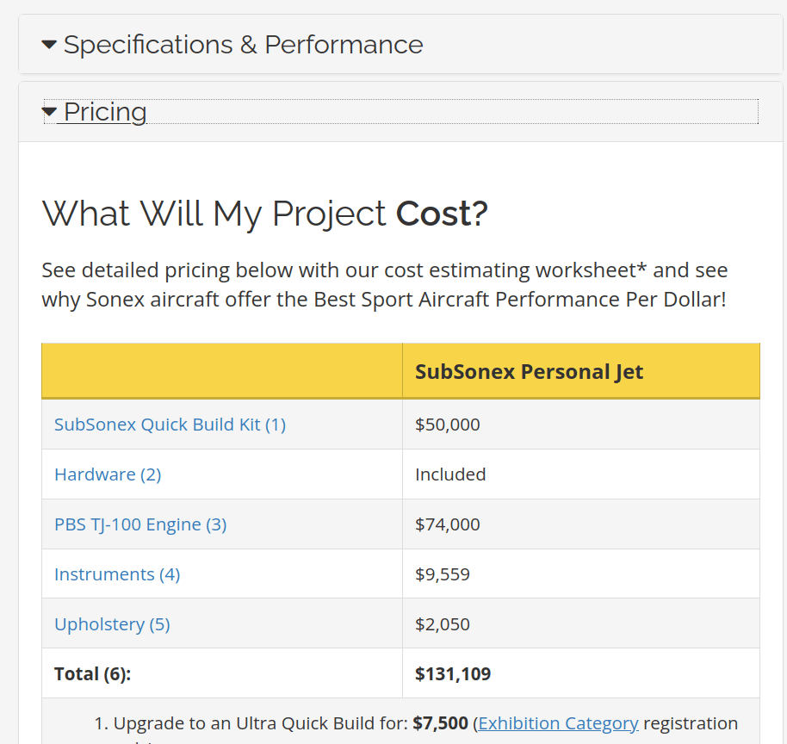787x744 pixels.
Task: Open the Exhibition Category link
Action: pyautogui.click(x=558, y=722)
